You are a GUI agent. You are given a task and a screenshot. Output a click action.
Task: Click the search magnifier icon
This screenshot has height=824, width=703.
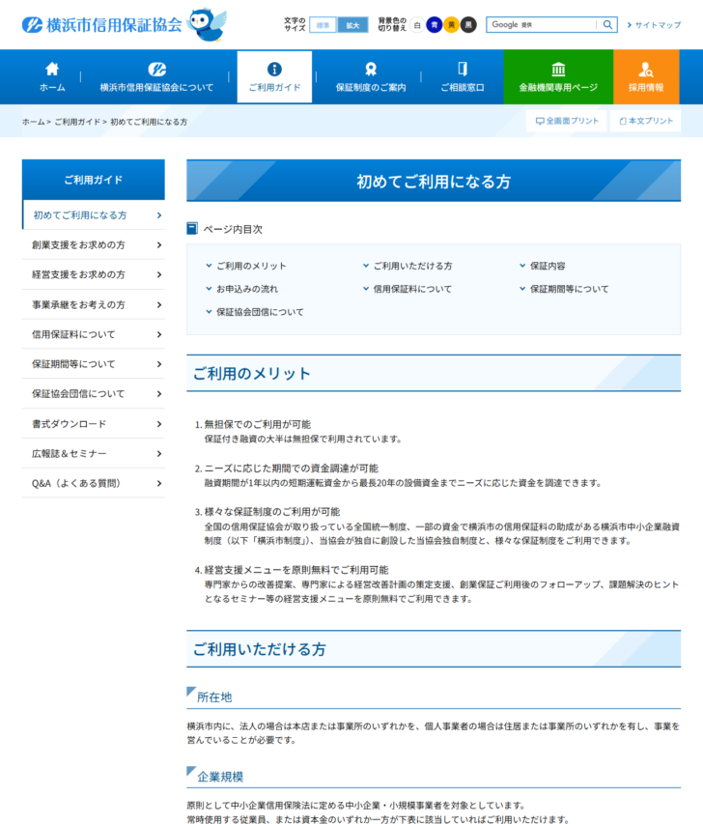tap(607, 25)
